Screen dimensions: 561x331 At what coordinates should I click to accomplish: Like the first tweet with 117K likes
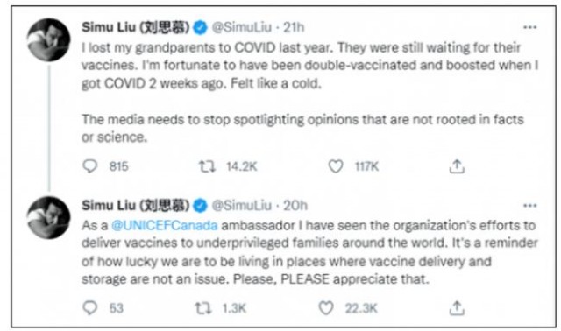(336, 166)
